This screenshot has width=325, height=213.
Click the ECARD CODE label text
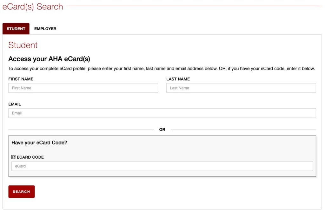tap(30, 157)
